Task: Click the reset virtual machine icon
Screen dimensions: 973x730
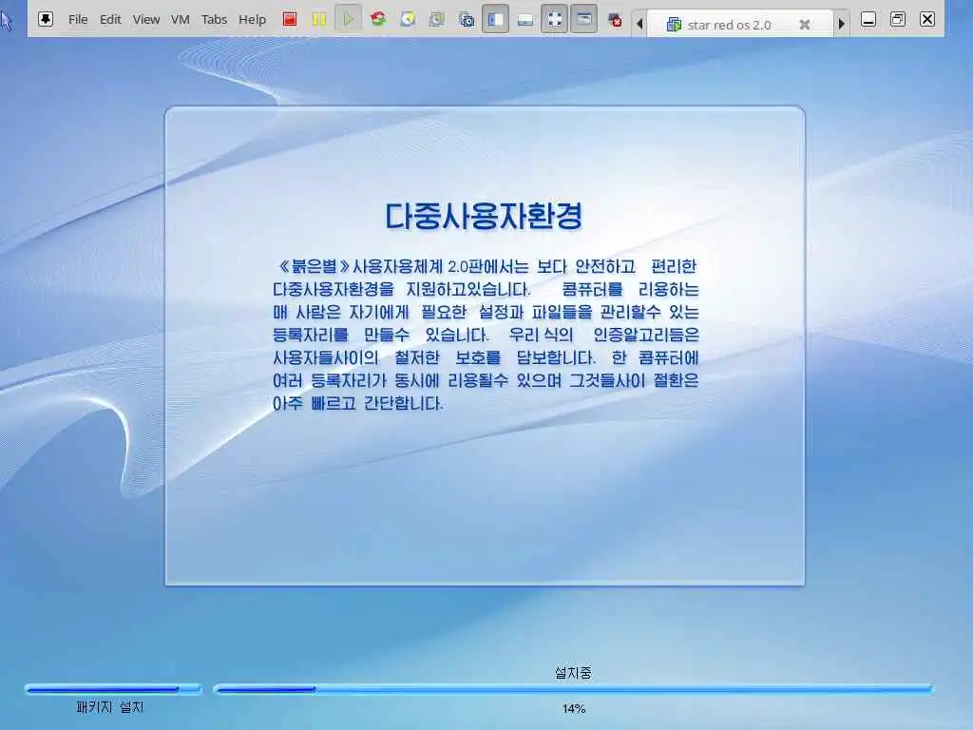Action: 378,19
